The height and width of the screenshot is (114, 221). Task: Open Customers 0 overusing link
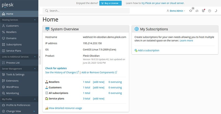[115, 88]
